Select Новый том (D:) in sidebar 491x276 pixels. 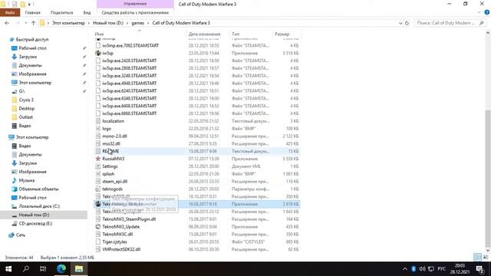tap(34, 215)
